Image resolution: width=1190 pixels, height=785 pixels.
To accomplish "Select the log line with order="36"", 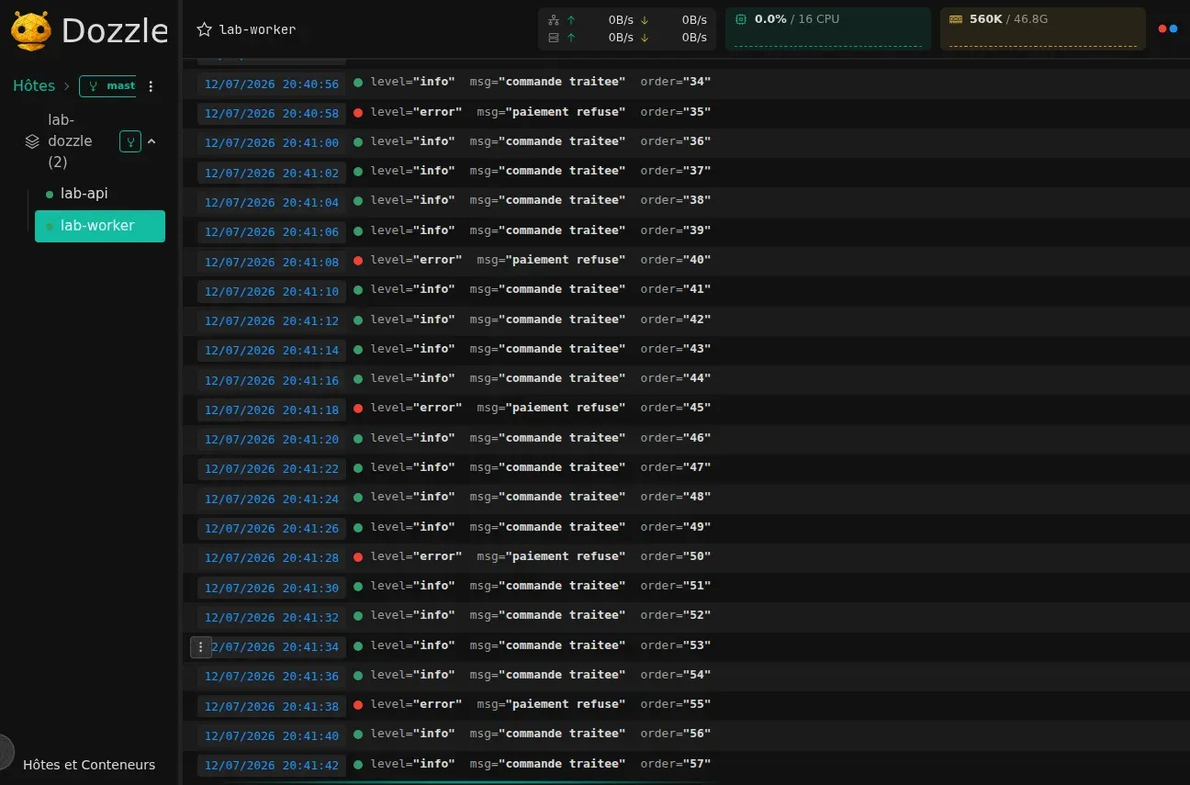I will tap(686, 142).
